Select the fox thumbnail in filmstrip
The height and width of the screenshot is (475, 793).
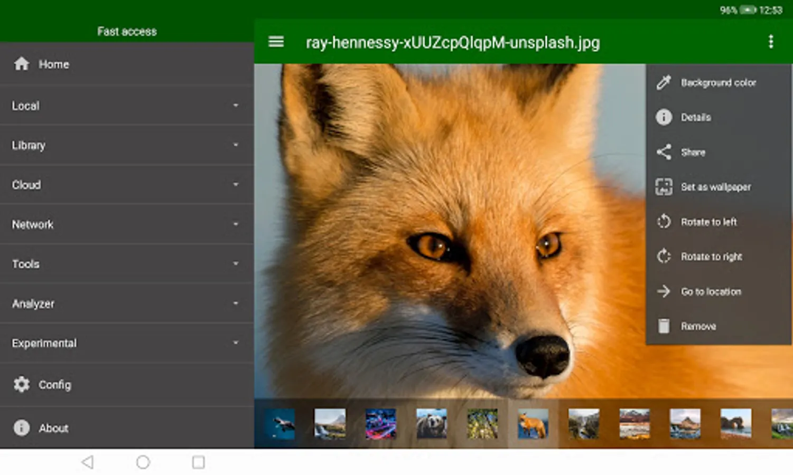(533, 424)
